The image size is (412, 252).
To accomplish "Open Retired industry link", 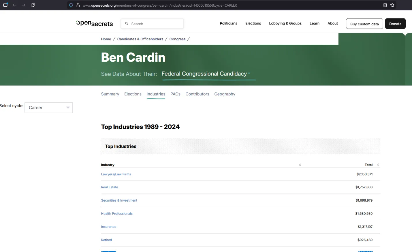I will coord(106,240).
